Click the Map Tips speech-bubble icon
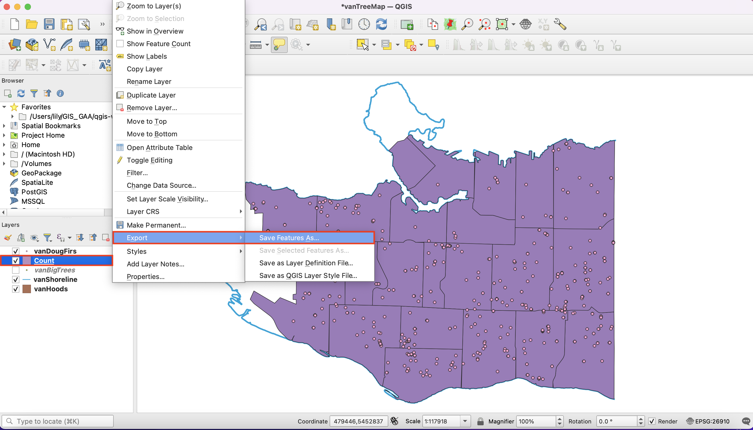753x430 pixels. 279,45
